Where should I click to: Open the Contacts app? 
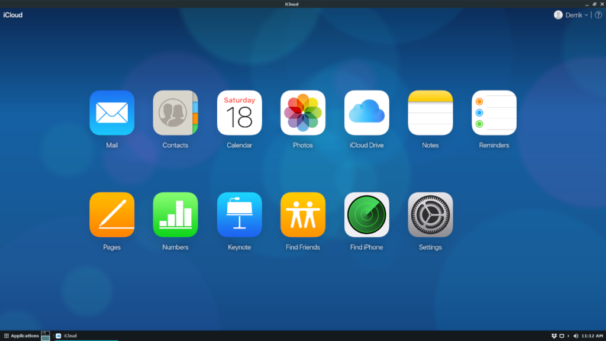(175, 112)
